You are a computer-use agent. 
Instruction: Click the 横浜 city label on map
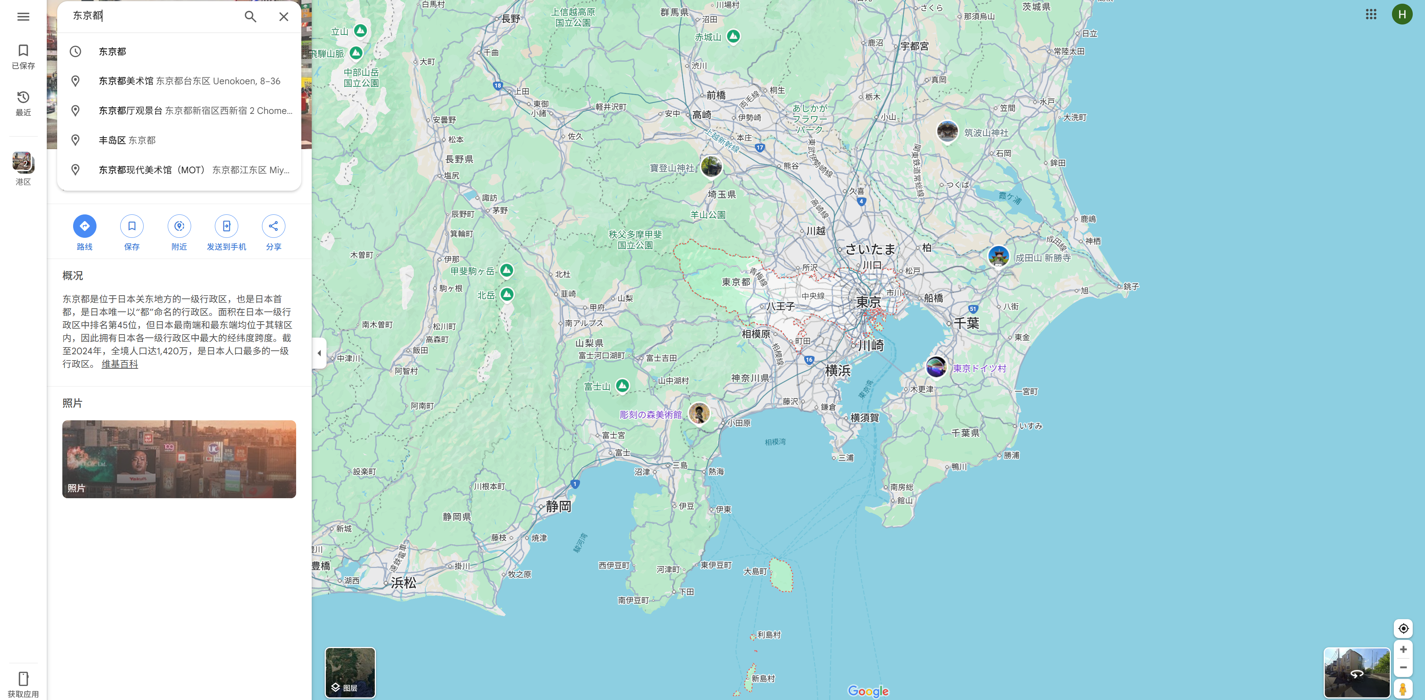click(838, 371)
